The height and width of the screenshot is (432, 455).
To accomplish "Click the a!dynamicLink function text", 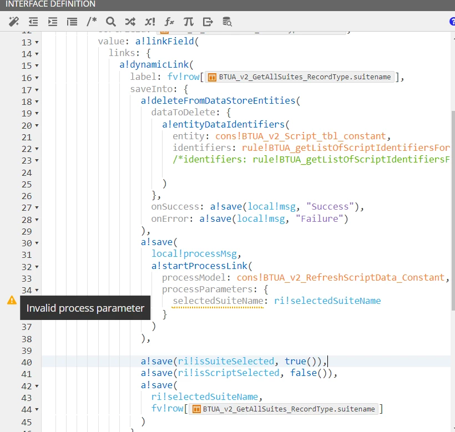I will pyautogui.click(x=154, y=65).
